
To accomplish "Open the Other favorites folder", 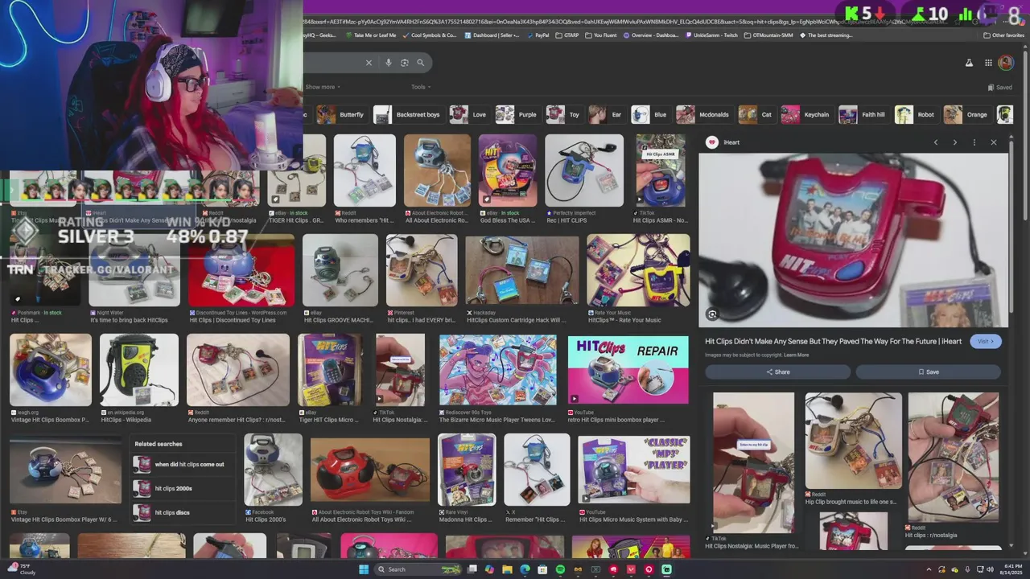I will coord(1003,35).
